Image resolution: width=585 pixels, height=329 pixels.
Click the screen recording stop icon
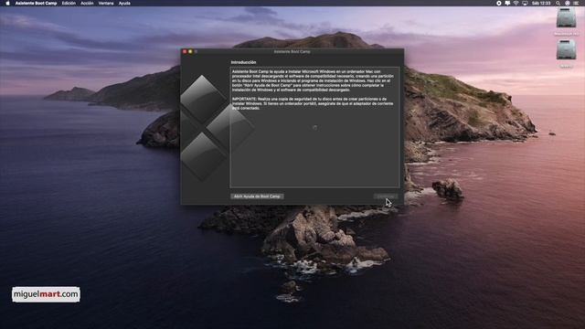[x=499, y=3]
